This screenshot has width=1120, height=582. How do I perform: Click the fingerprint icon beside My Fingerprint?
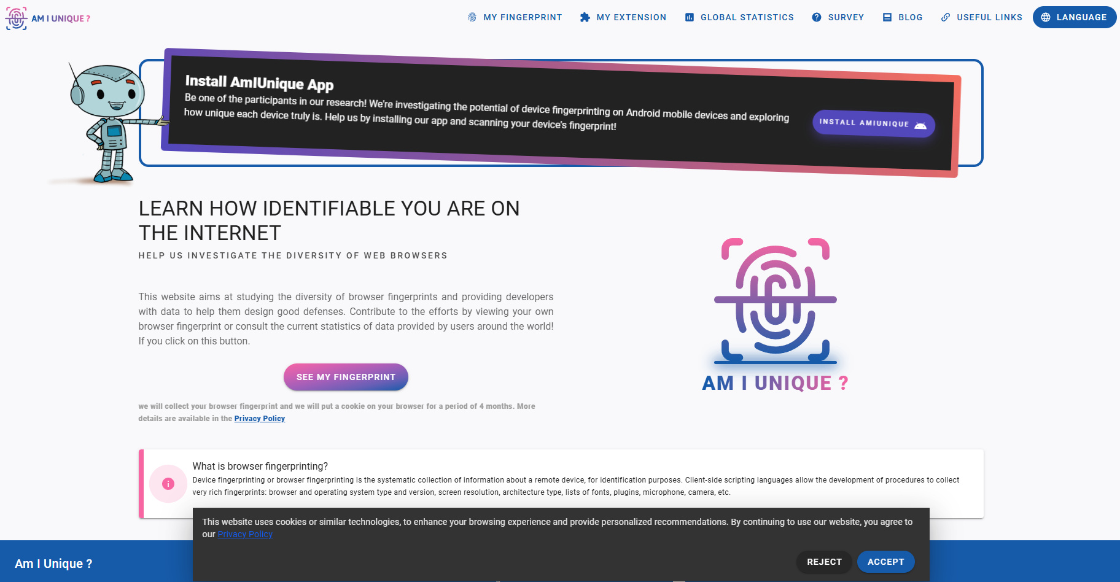(x=472, y=17)
